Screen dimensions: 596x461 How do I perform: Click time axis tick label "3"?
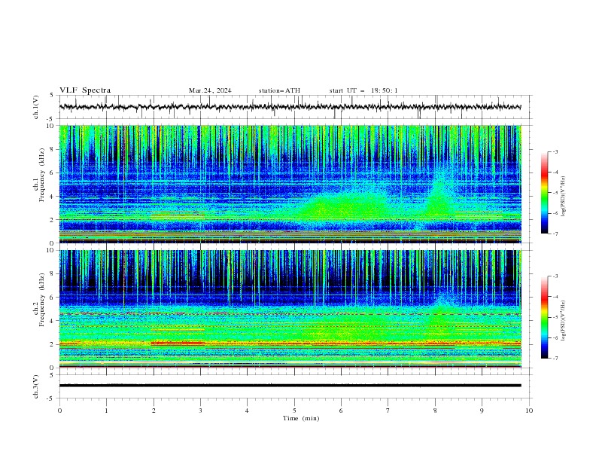pos(200,411)
